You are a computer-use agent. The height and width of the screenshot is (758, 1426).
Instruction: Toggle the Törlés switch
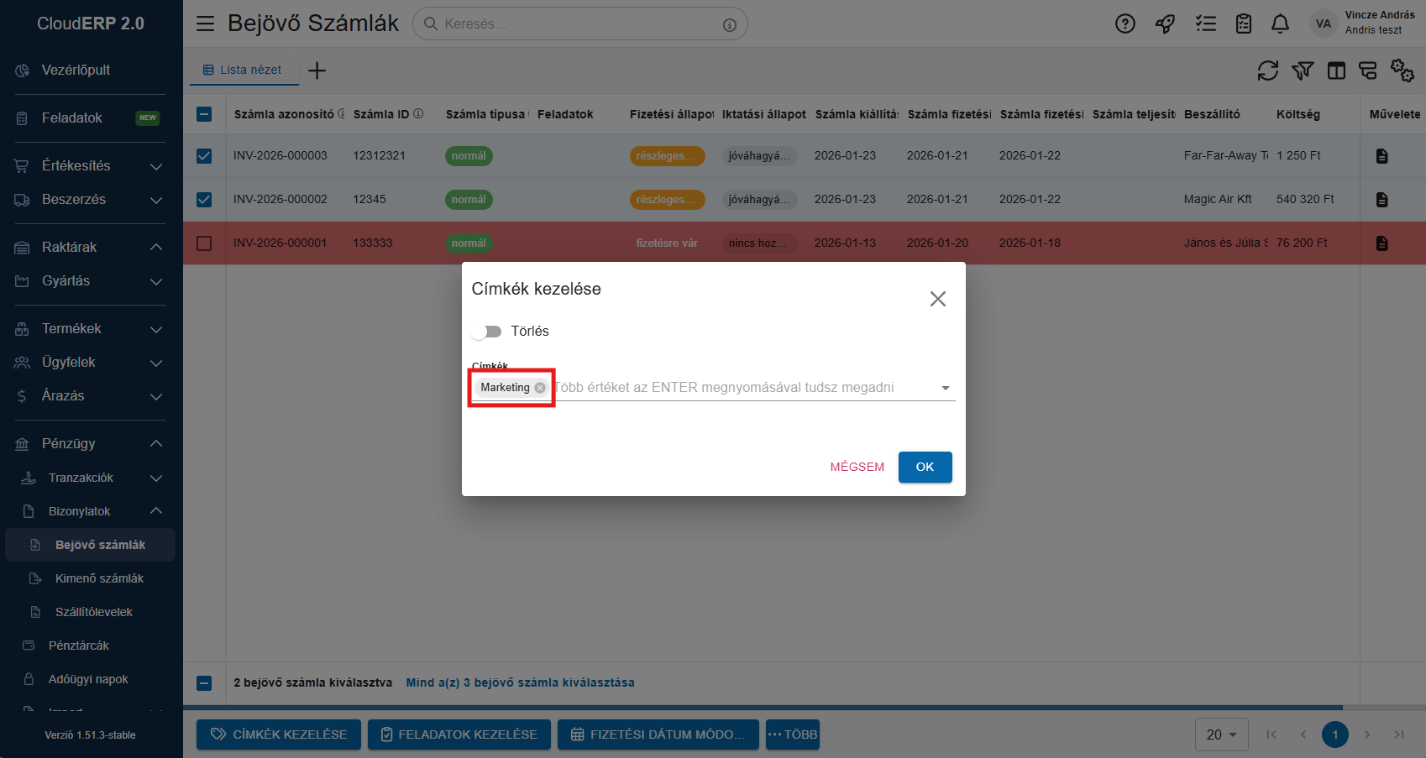[x=486, y=332]
